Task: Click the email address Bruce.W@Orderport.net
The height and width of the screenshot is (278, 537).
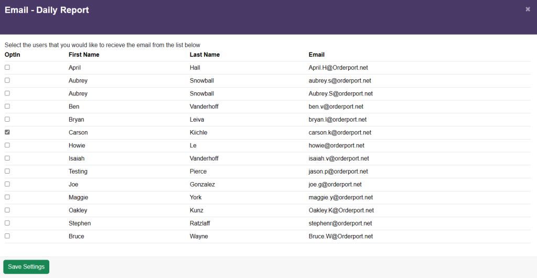Action: tap(340, 237)
